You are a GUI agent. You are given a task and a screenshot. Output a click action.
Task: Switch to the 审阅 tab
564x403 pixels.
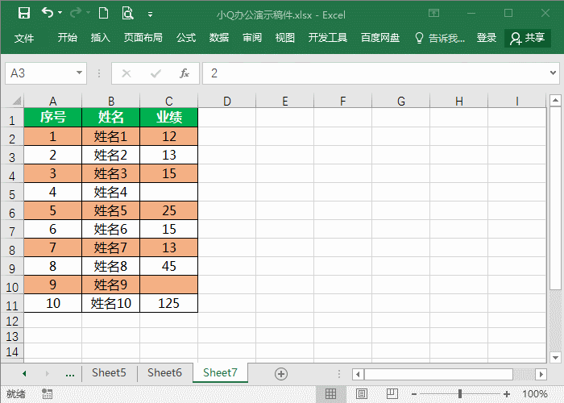pyautogui.click(x=251, y=37)
